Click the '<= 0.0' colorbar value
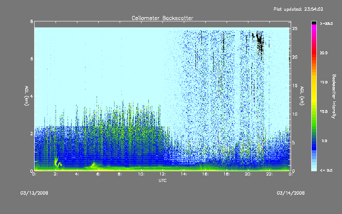342x214 pixels. coord(326,170)
